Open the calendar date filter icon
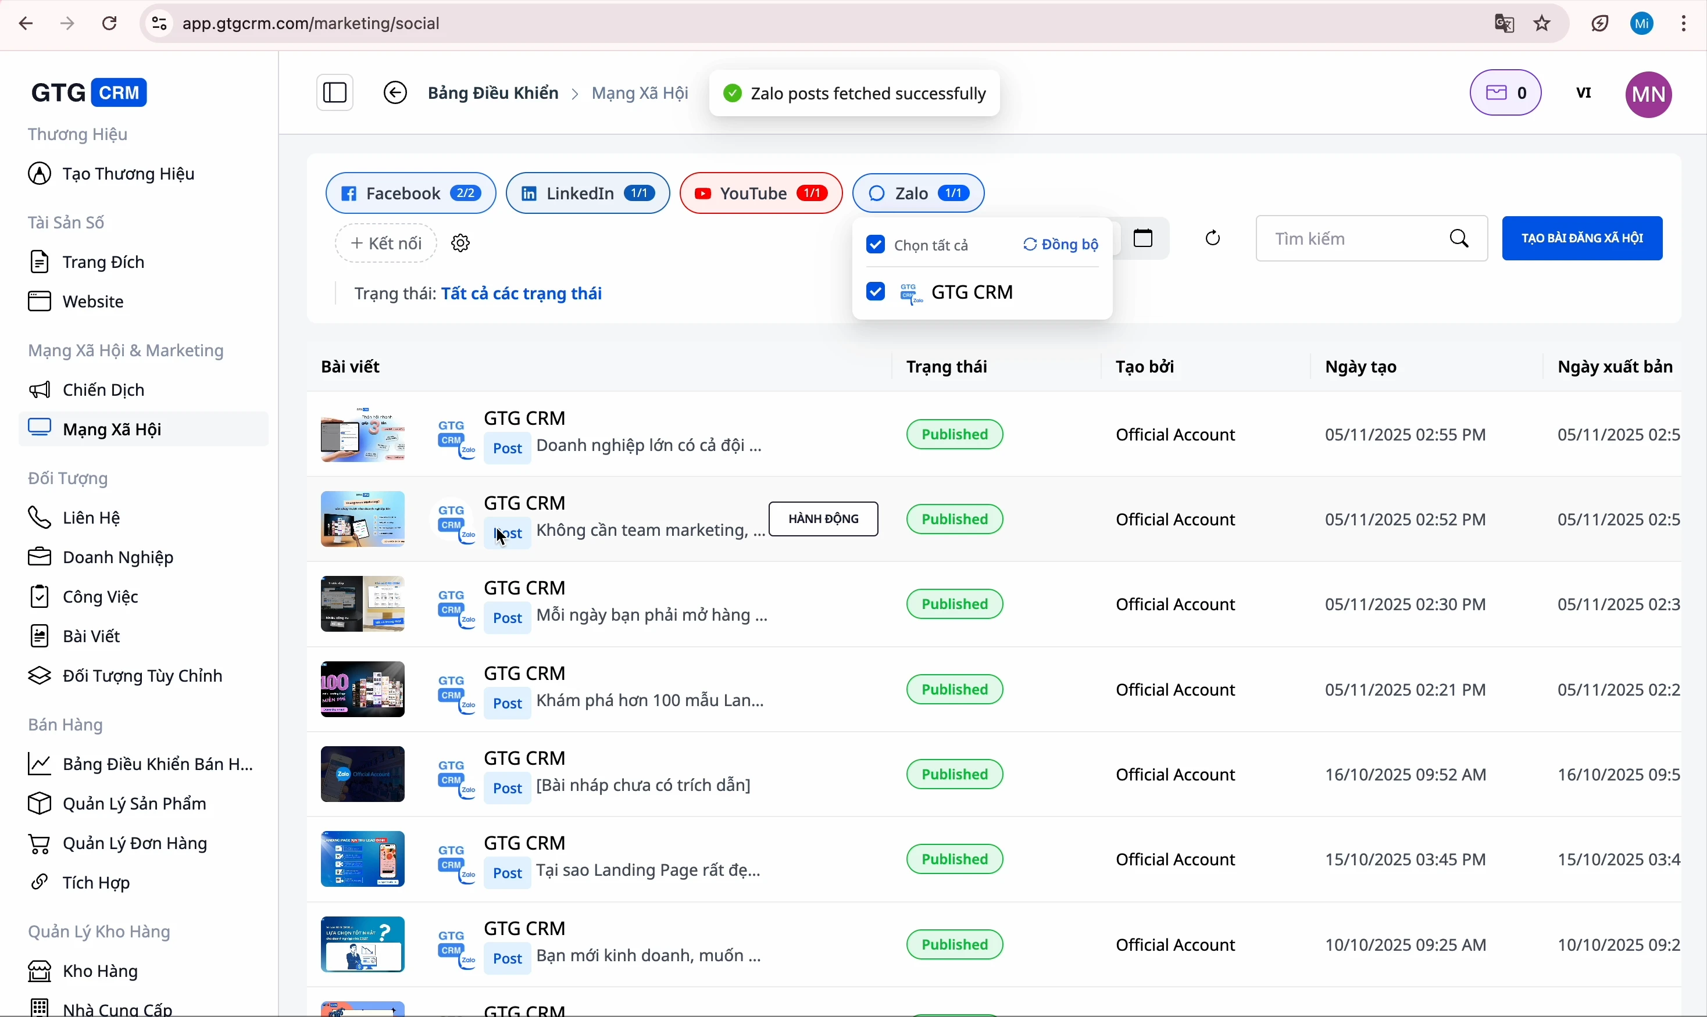 [1143, 238]
